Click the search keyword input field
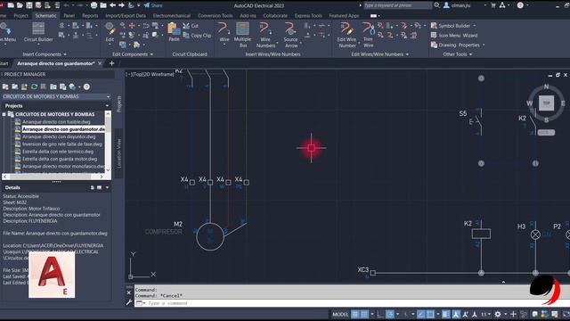The height and width of the screenshot is (321, 570). coord(397,5)
